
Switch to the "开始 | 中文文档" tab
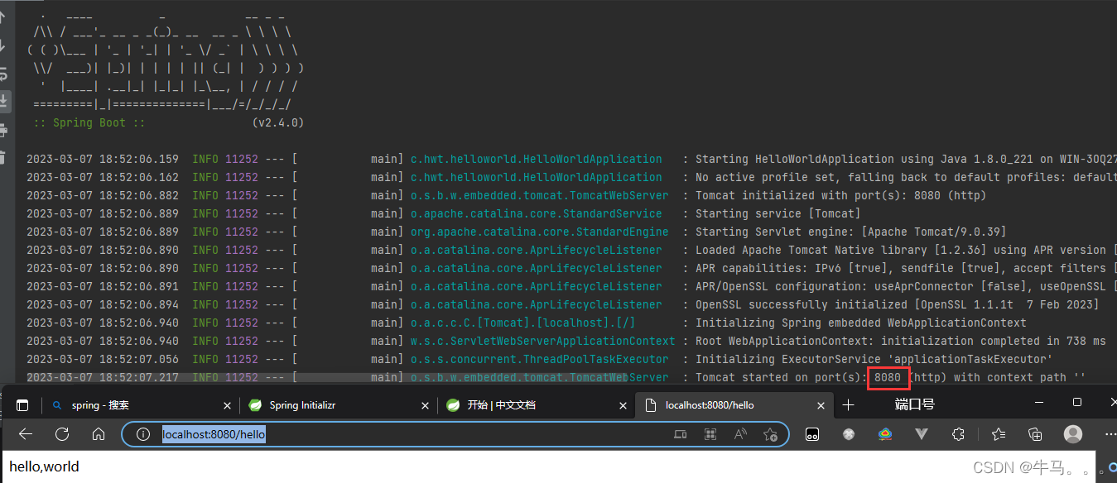pyautogui.click(x=536, y=405)
